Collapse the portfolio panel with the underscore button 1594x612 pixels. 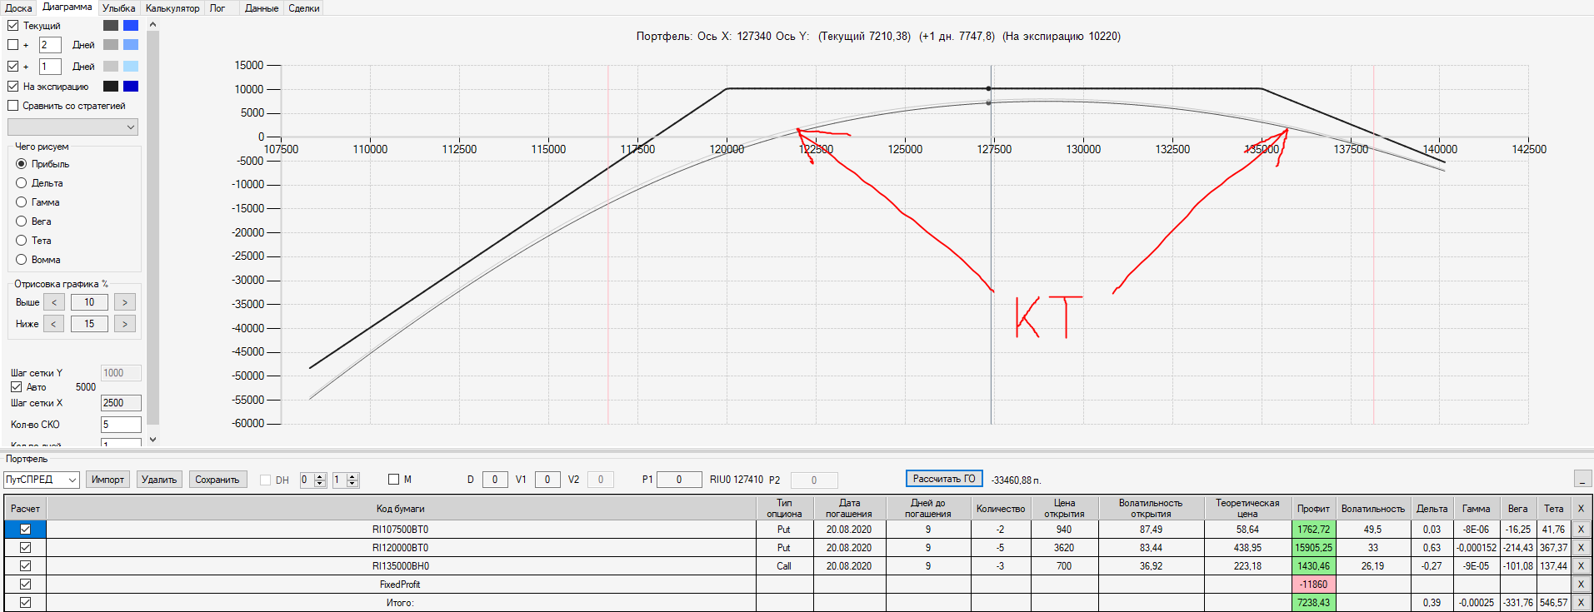[x=1582, y=479]
